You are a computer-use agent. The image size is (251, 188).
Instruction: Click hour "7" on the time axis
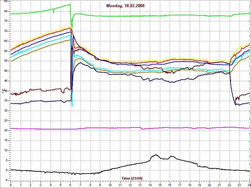80,185
